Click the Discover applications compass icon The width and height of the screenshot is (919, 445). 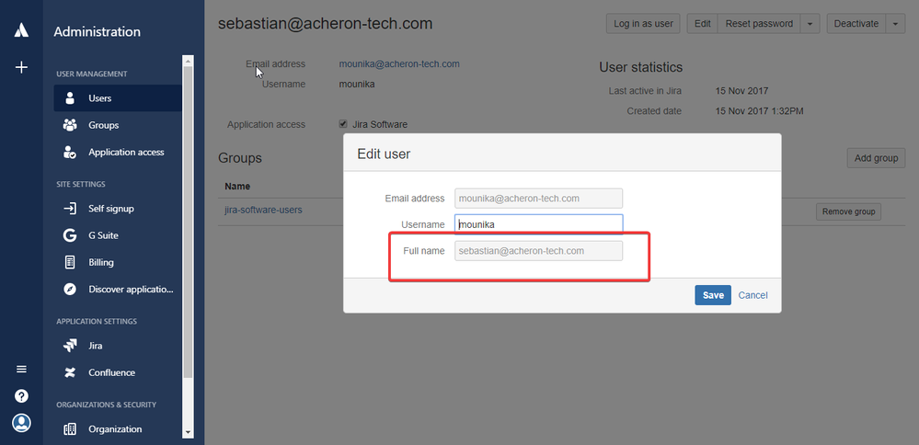[x=70, y=290]
